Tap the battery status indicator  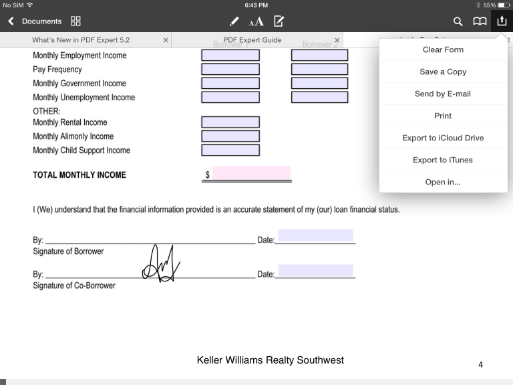[504, 5]
